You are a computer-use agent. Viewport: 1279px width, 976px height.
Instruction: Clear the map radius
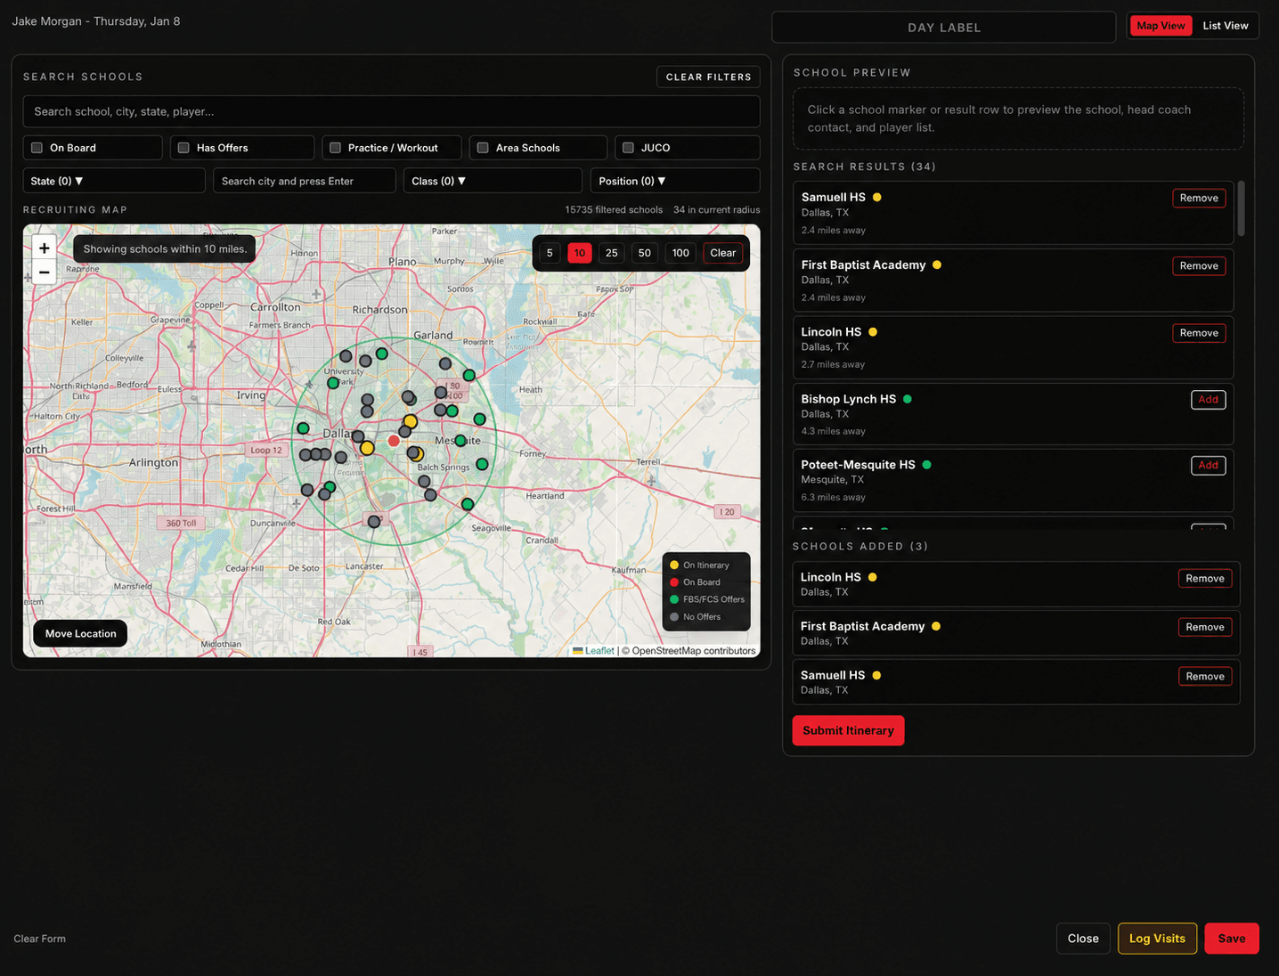[723, 253]
